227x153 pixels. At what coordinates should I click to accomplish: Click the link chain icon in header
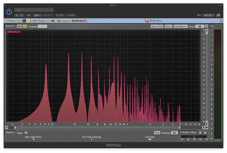coord(218,15)
